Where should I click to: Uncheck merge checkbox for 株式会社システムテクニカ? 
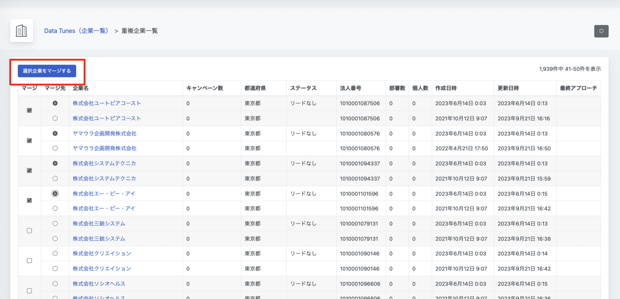pyautogui.click(x=29, y=171)
